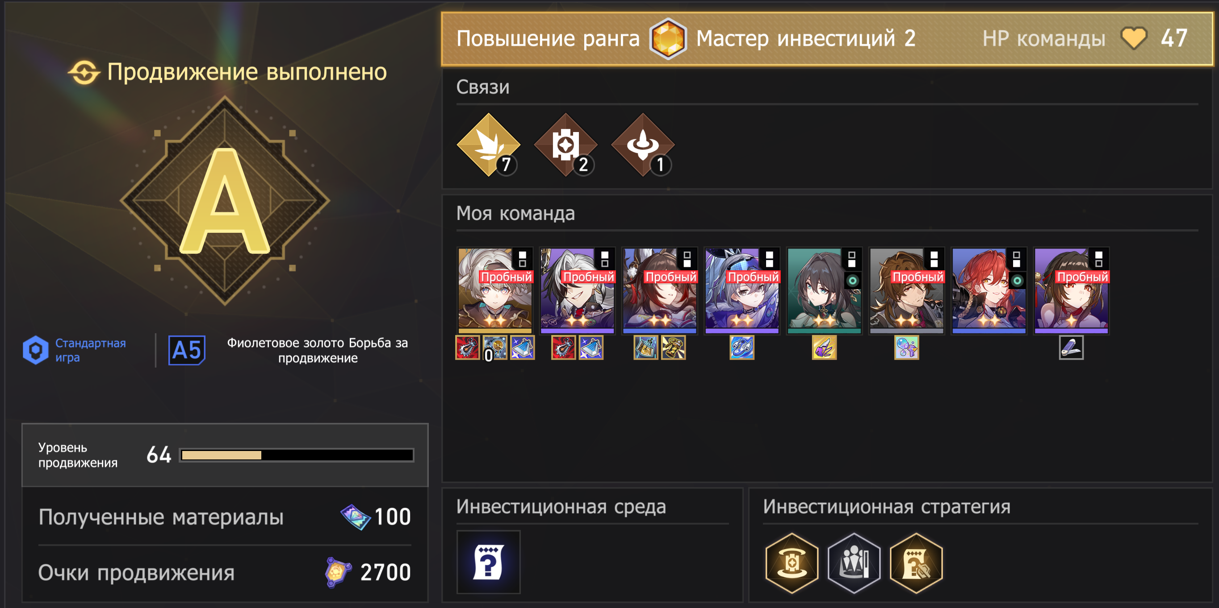This screenshot has height=608, width=1219.
Task: Open the bond icon showing count 1
Action: (x=643, y=145)
